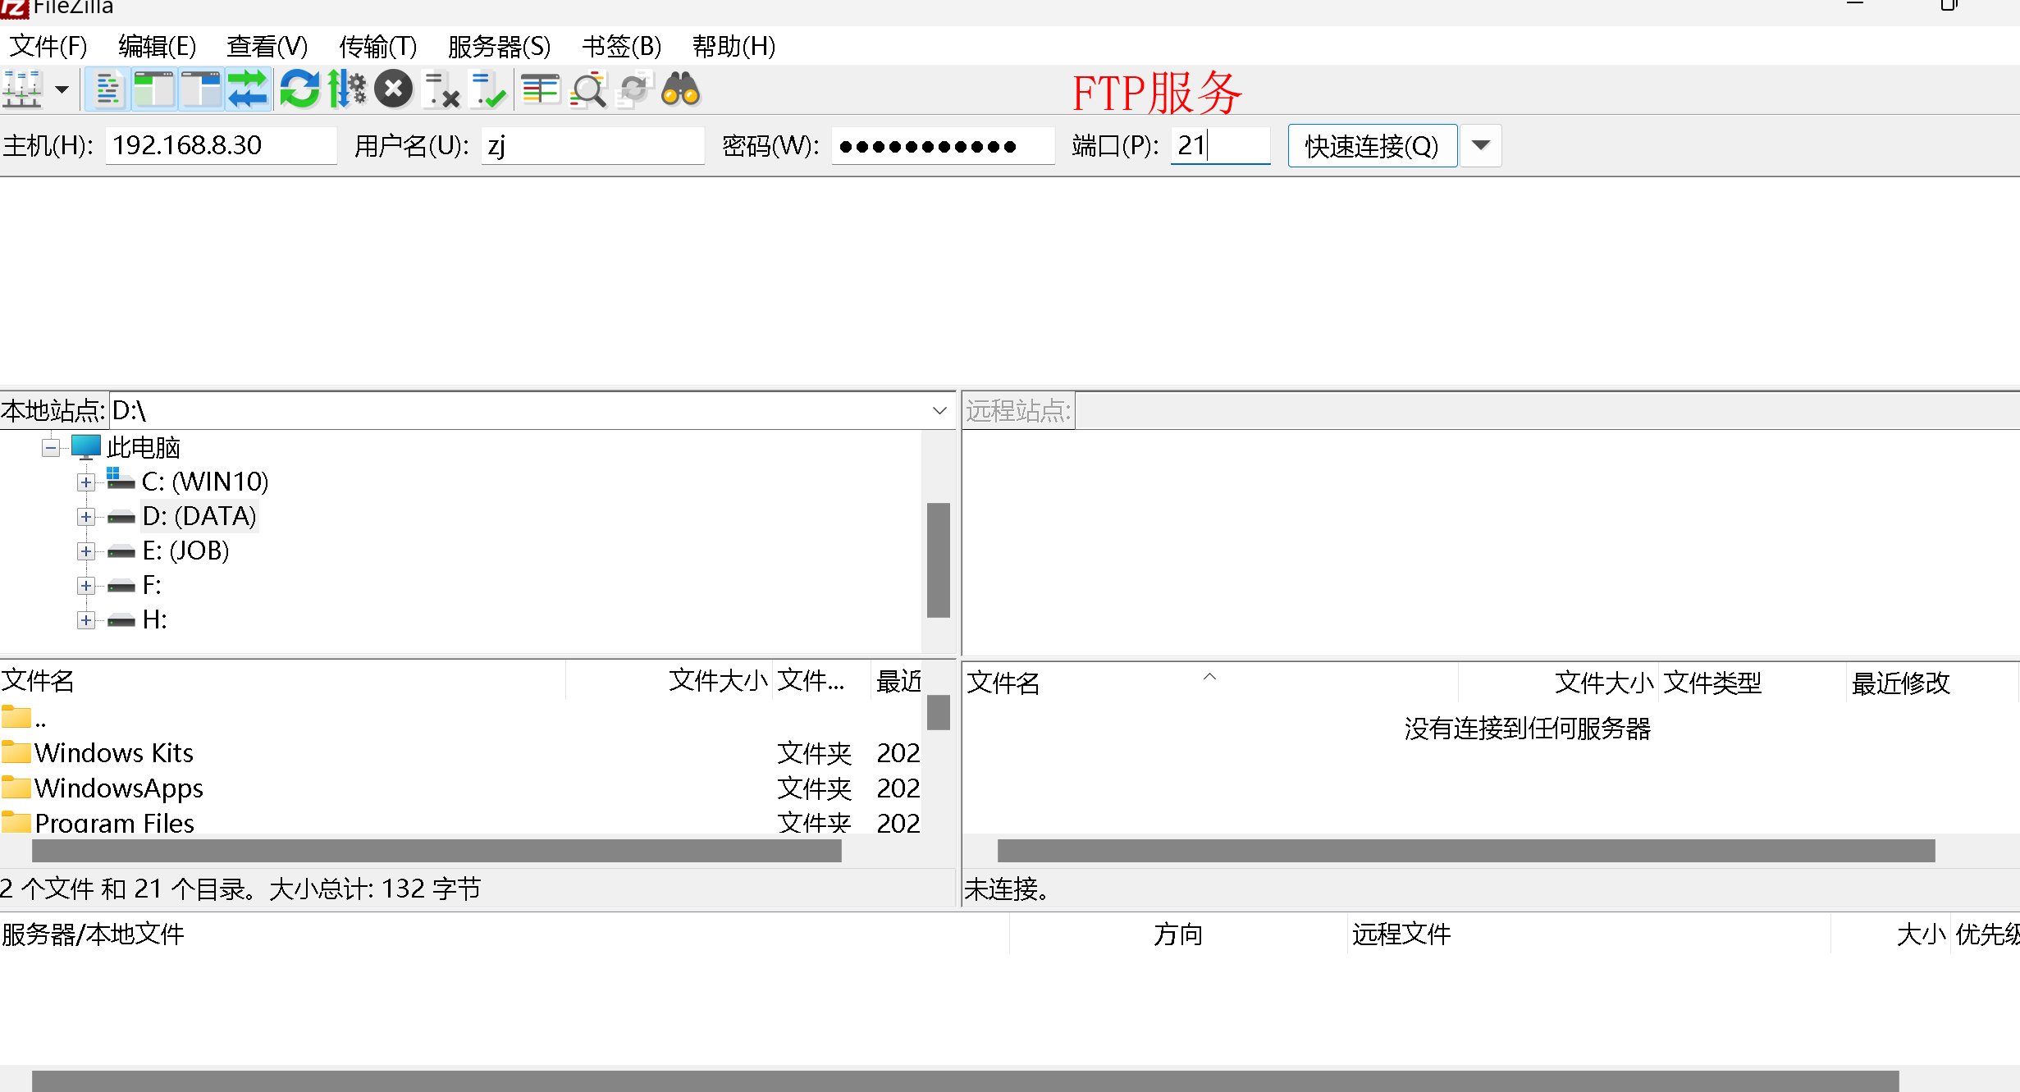The image size is (2020, 1092).
Task: Click the refresh file lists icon
Action: pos(299,89)
